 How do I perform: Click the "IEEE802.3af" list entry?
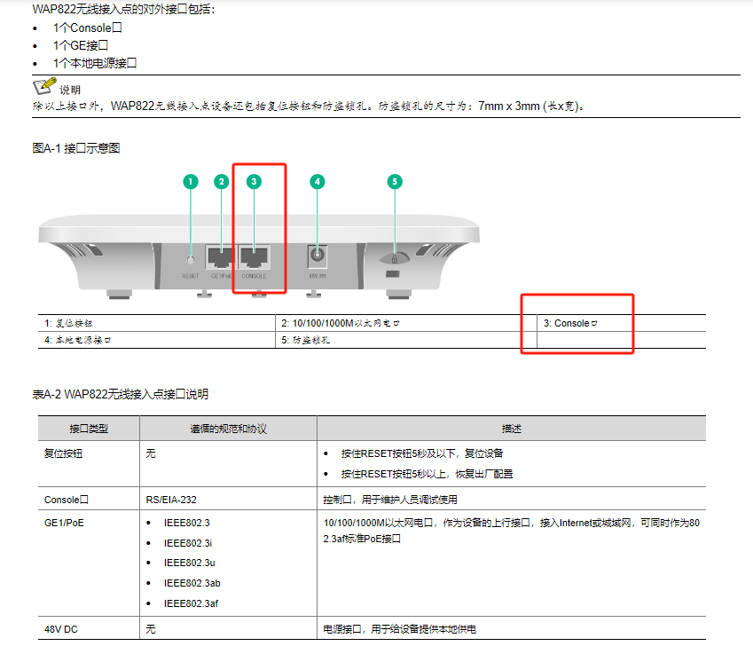(x=191, y=603)
